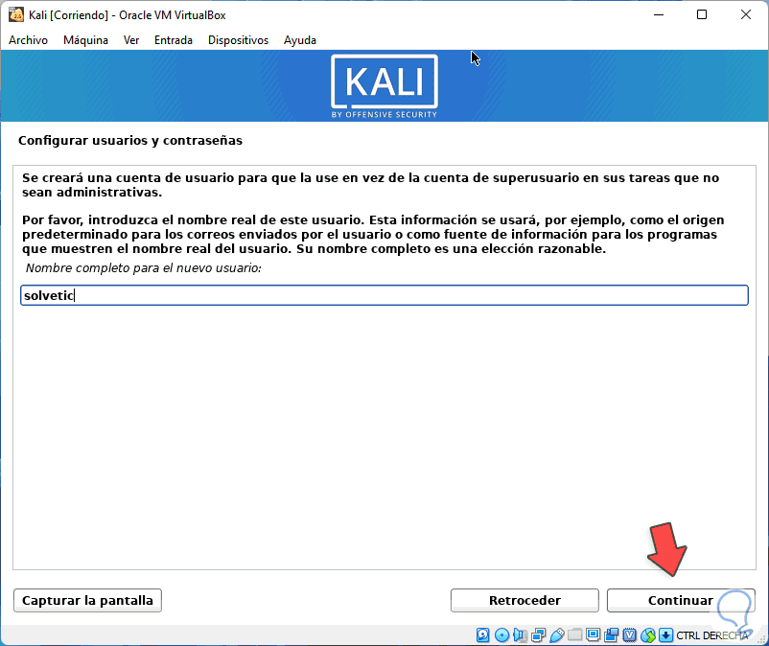This screenshot has width=769, height=646.
Task: Open the audio status icon
Action: coord(520,635)
